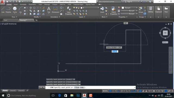The width and height of the screenshot is (174, 98).
Task: Click the Insert block icon
Action: 102,10
